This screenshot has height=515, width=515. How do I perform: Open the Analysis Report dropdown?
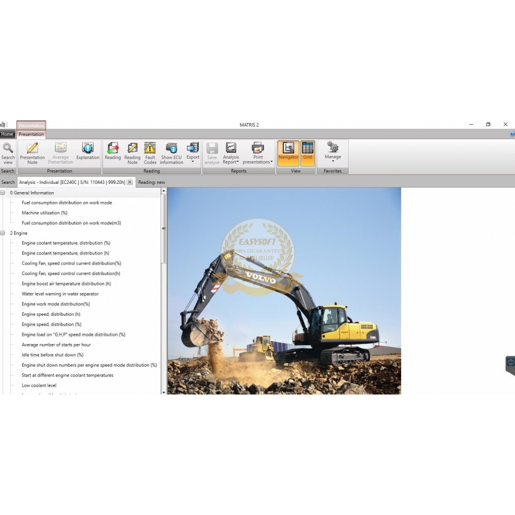coord(231,153)
